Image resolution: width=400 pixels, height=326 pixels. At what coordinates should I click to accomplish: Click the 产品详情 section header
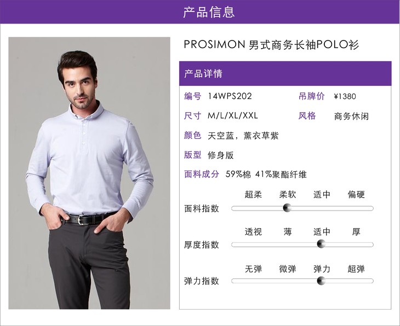coord(285,73)
